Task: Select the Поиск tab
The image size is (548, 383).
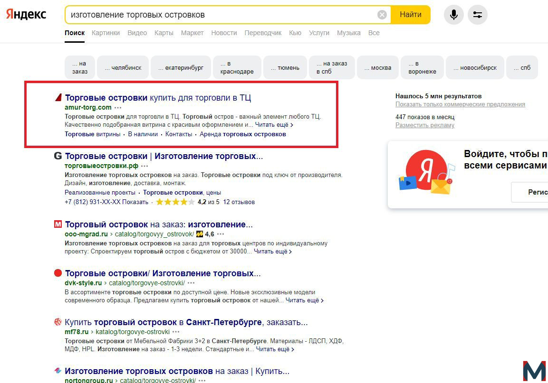Action: (75, 33)
